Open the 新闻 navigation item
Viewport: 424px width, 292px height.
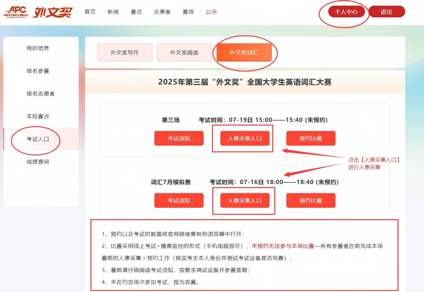[113, 12]
